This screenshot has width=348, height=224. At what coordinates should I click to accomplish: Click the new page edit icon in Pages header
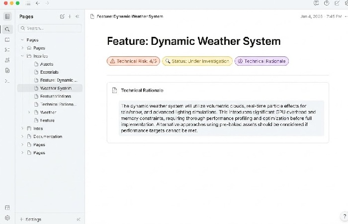(x=62, y=16)
